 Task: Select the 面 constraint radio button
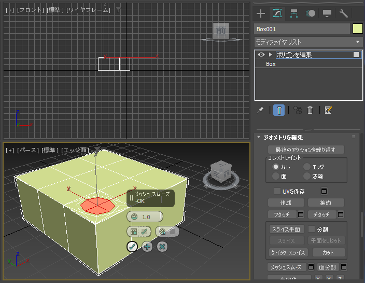pyautogui.click(x=276, y=176)
